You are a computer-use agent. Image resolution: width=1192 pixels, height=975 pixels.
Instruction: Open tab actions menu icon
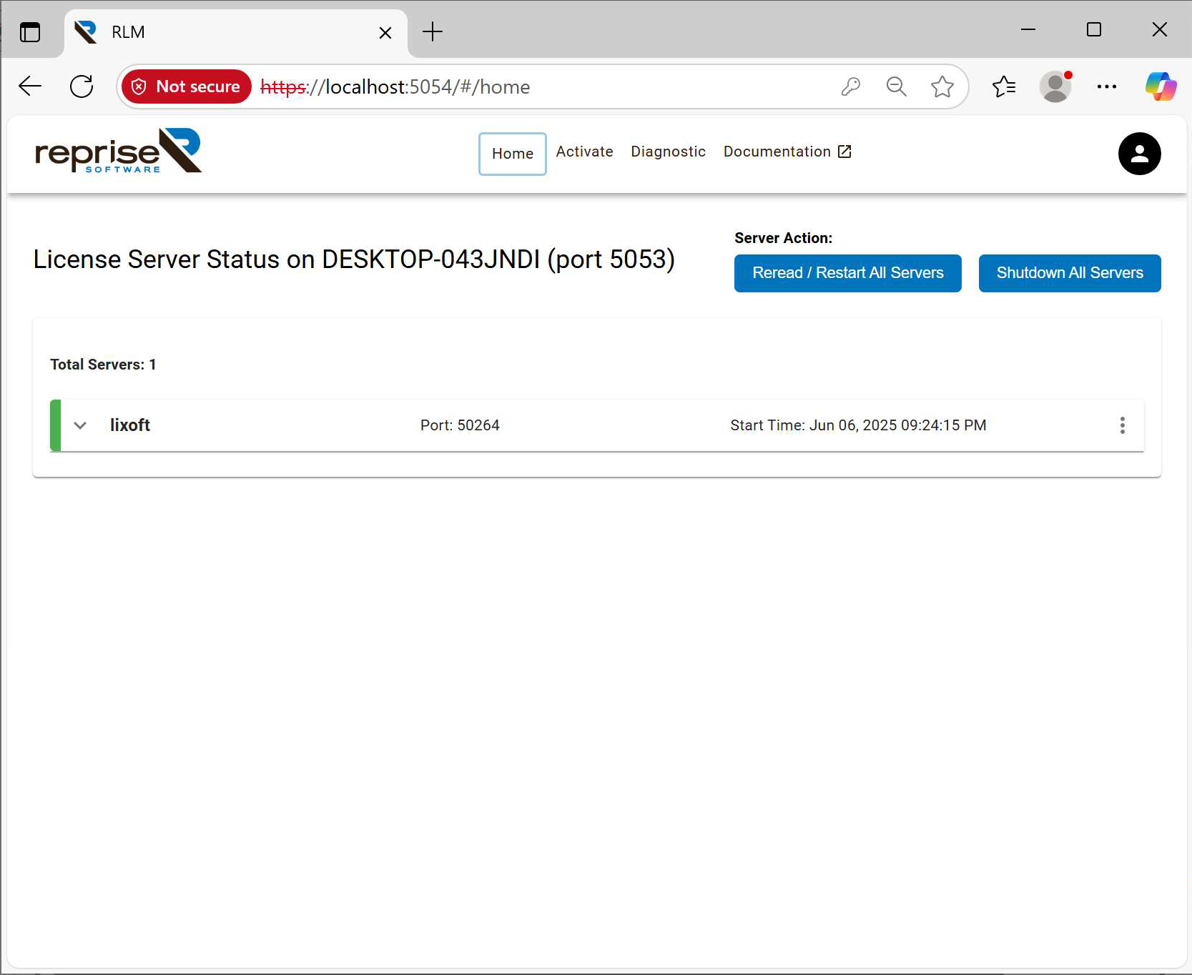click(30, 32)
